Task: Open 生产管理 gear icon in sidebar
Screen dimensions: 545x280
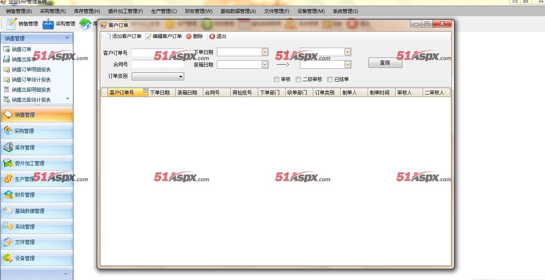Action: tap(8, 179)
